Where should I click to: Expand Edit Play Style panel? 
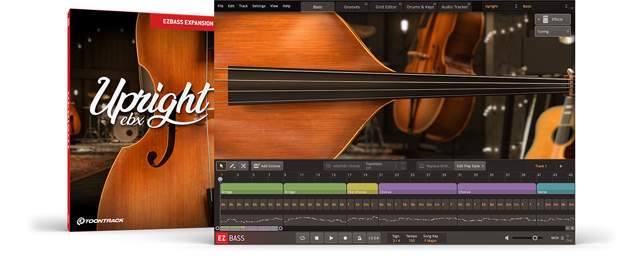(x=470, y=166)
